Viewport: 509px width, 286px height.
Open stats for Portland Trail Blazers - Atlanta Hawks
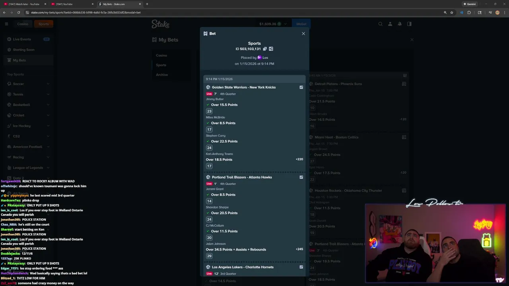pos(301,177)
